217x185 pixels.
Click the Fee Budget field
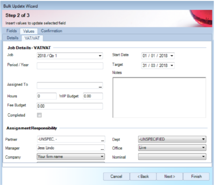coord(69,106)
